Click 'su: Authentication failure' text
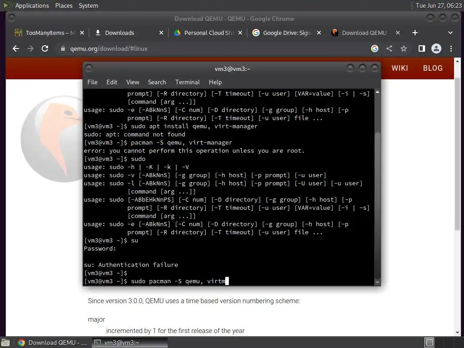The width and height of the screenshot is (464, 348). [x=131, y=265]
